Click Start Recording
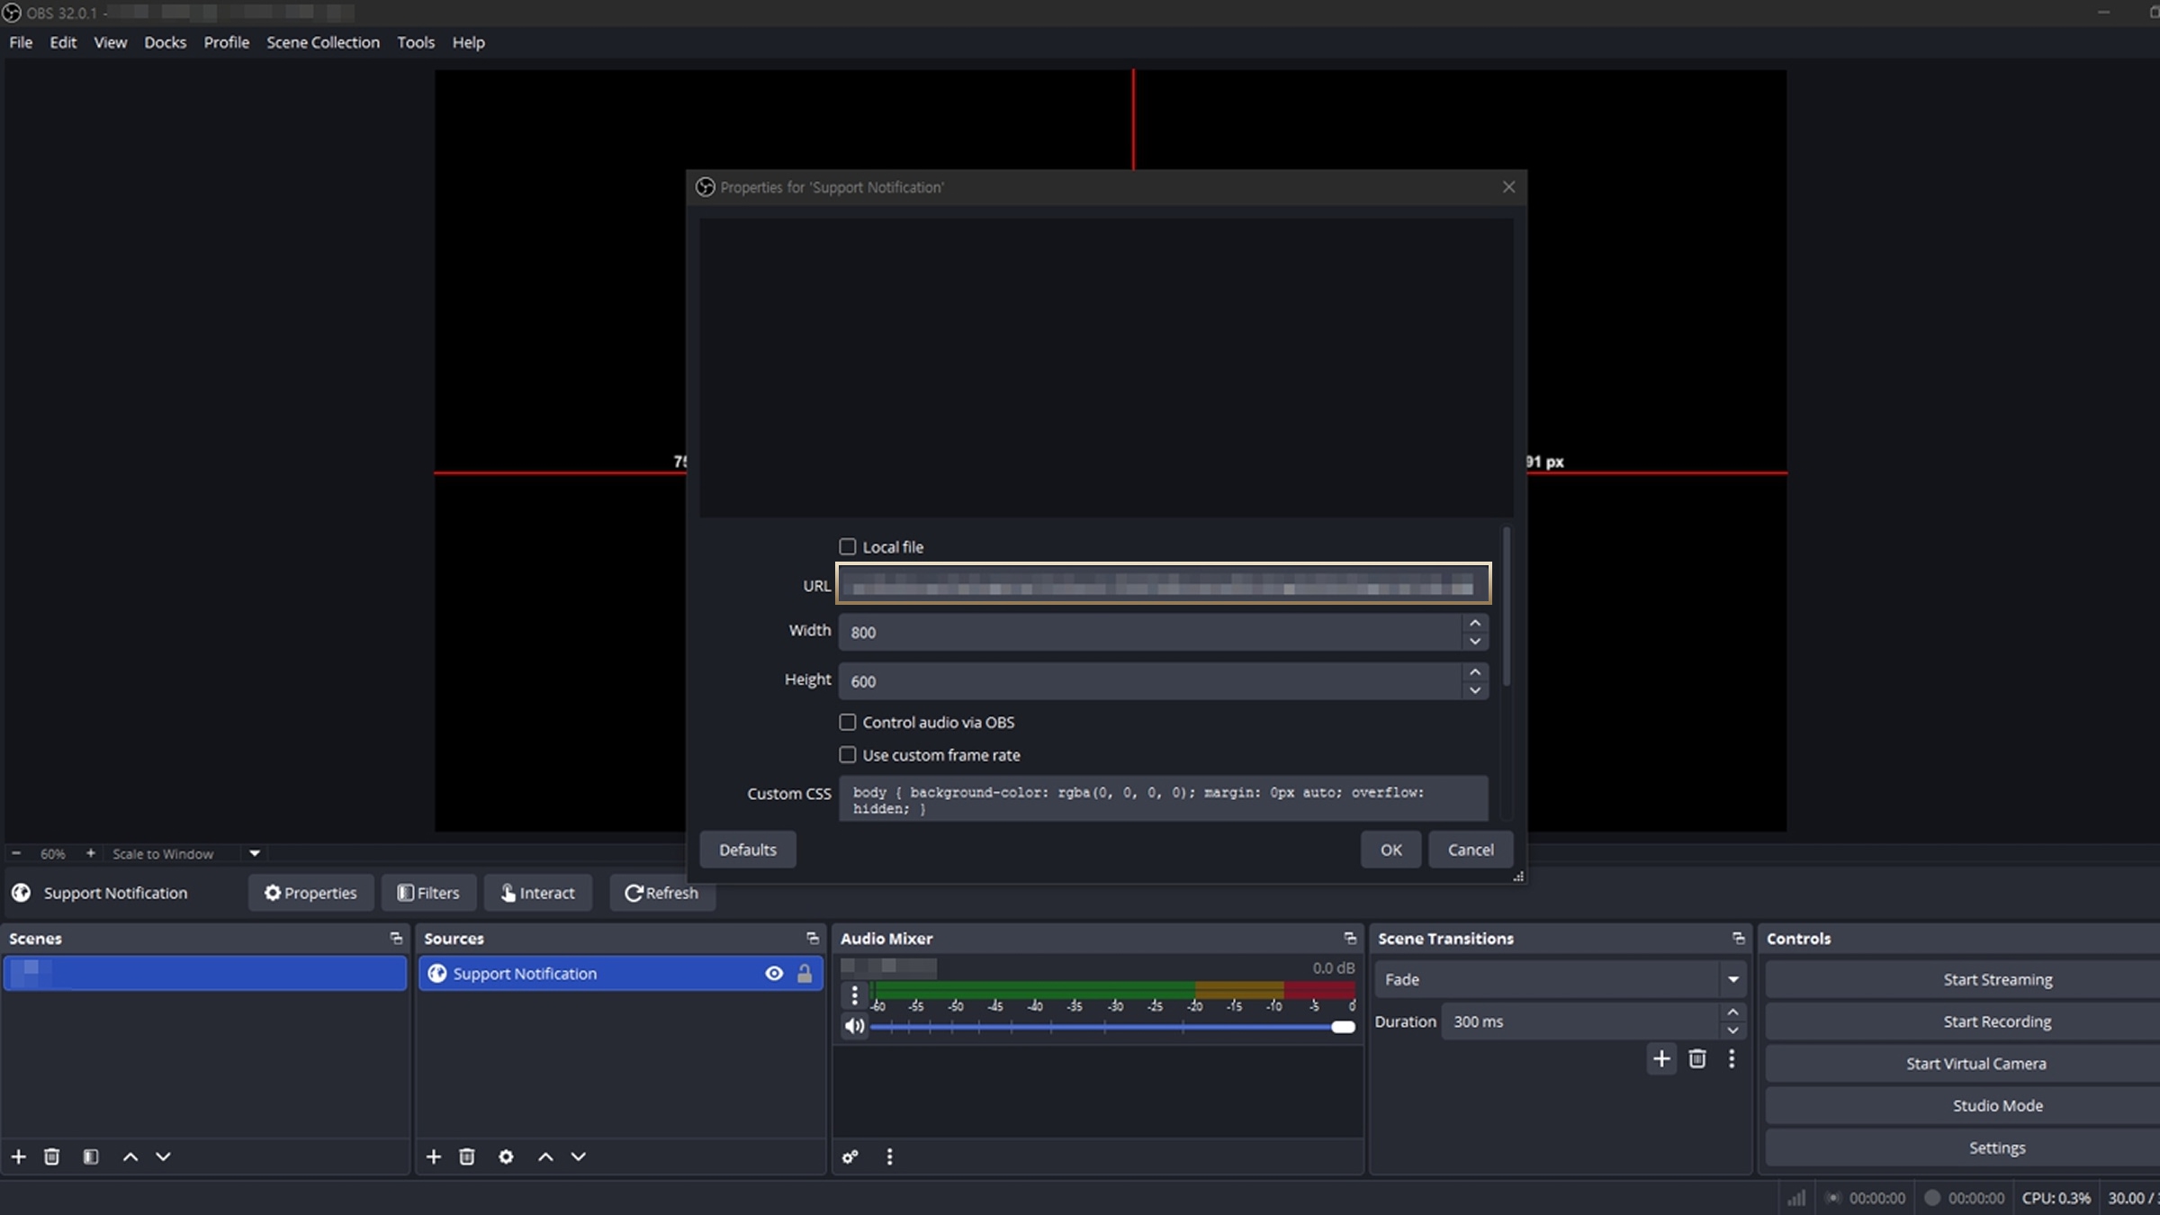This screenshot has height=1215, width=2160. point(1962,1021)
